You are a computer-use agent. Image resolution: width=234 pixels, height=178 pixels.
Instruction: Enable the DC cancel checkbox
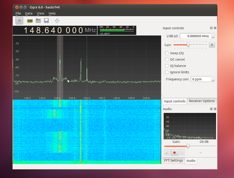coord(167,59)
